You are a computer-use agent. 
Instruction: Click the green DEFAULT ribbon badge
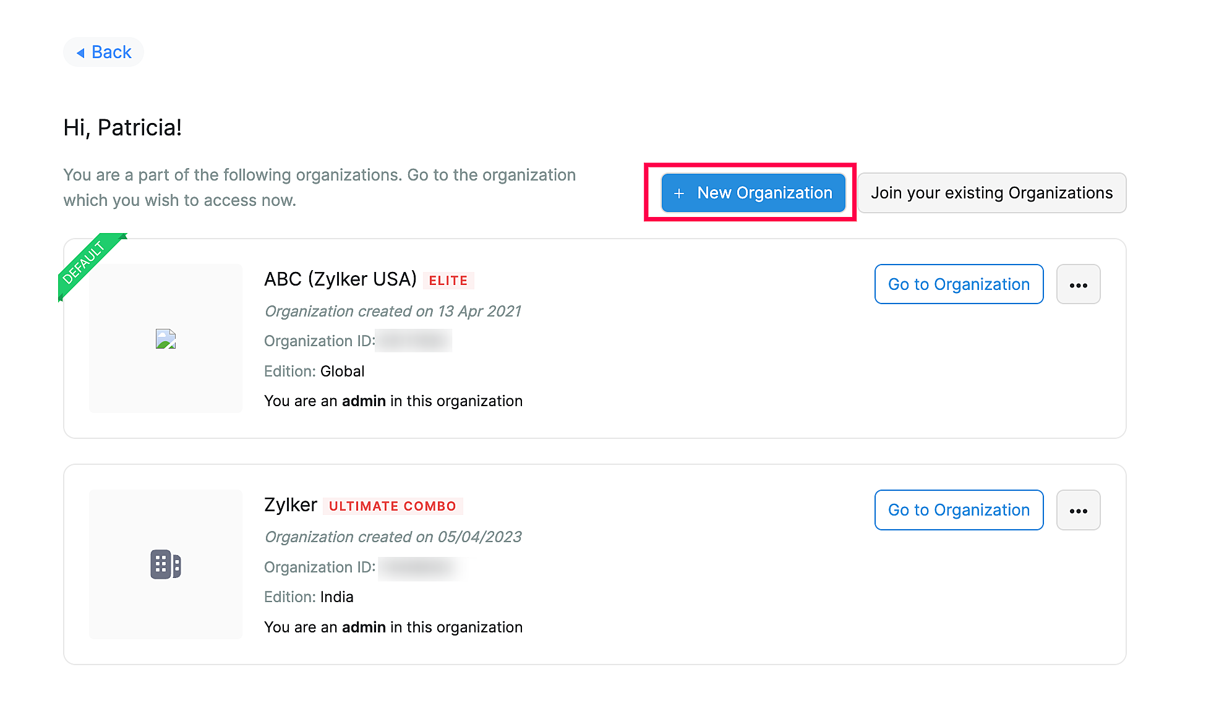[85, 262]
